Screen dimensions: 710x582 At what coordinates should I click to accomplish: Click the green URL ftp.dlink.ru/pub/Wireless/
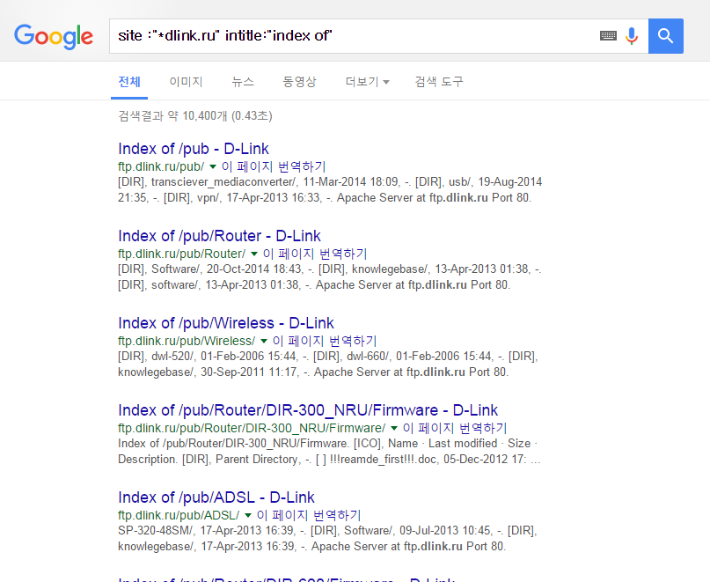tap(187, 341)
